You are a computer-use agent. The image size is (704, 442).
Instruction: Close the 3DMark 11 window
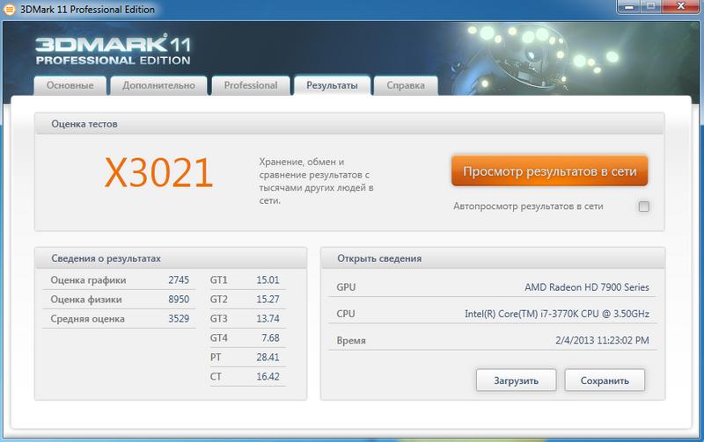(680, 6)
